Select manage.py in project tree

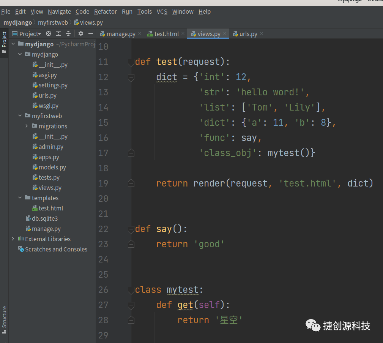pos(43,229)
